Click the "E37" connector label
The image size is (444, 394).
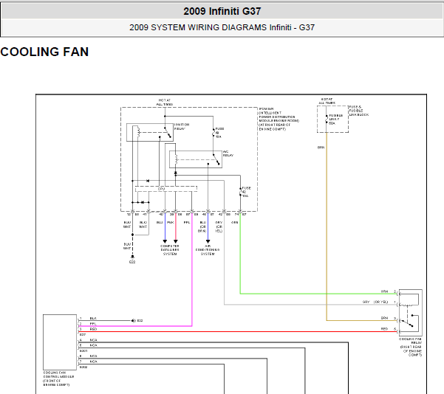click(x=83, y=334)
